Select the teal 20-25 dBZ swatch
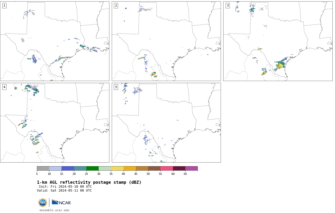 (80, 168)
